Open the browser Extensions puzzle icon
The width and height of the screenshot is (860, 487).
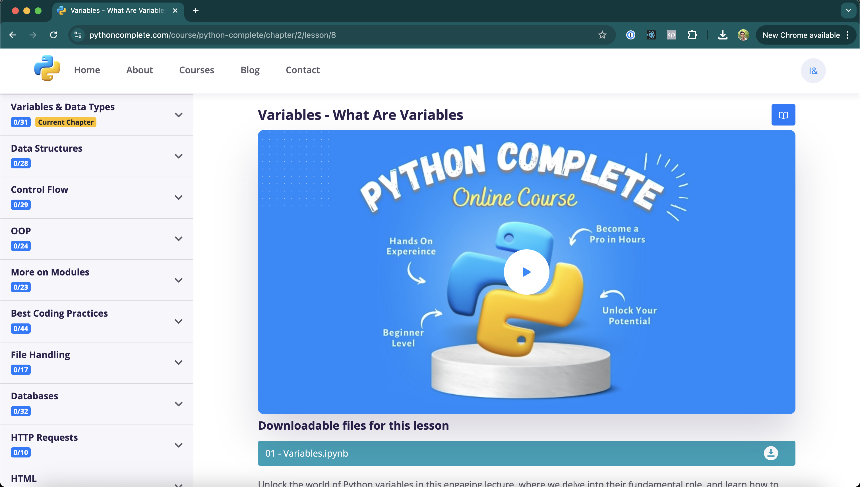[692, 35]
